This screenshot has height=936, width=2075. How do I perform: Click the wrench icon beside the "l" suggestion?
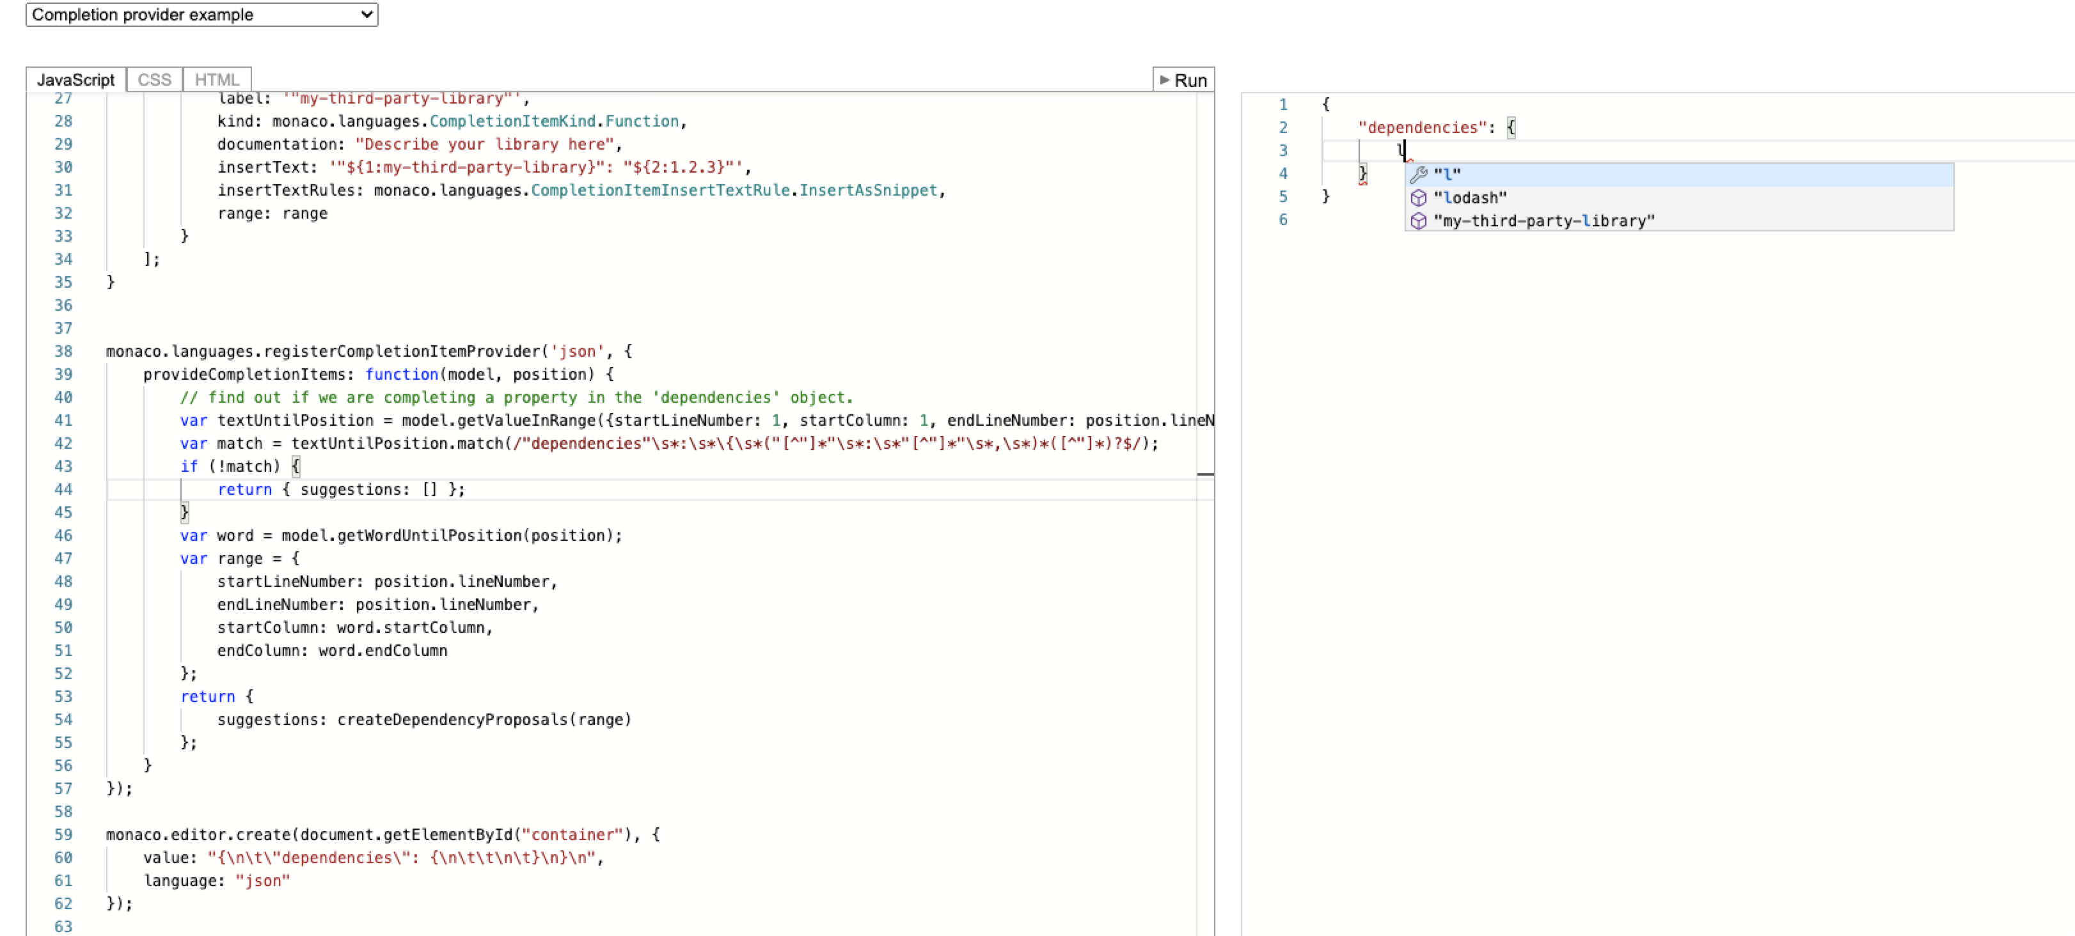(x=1420, y=174)
